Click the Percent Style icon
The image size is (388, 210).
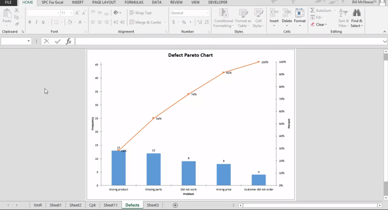184,22
